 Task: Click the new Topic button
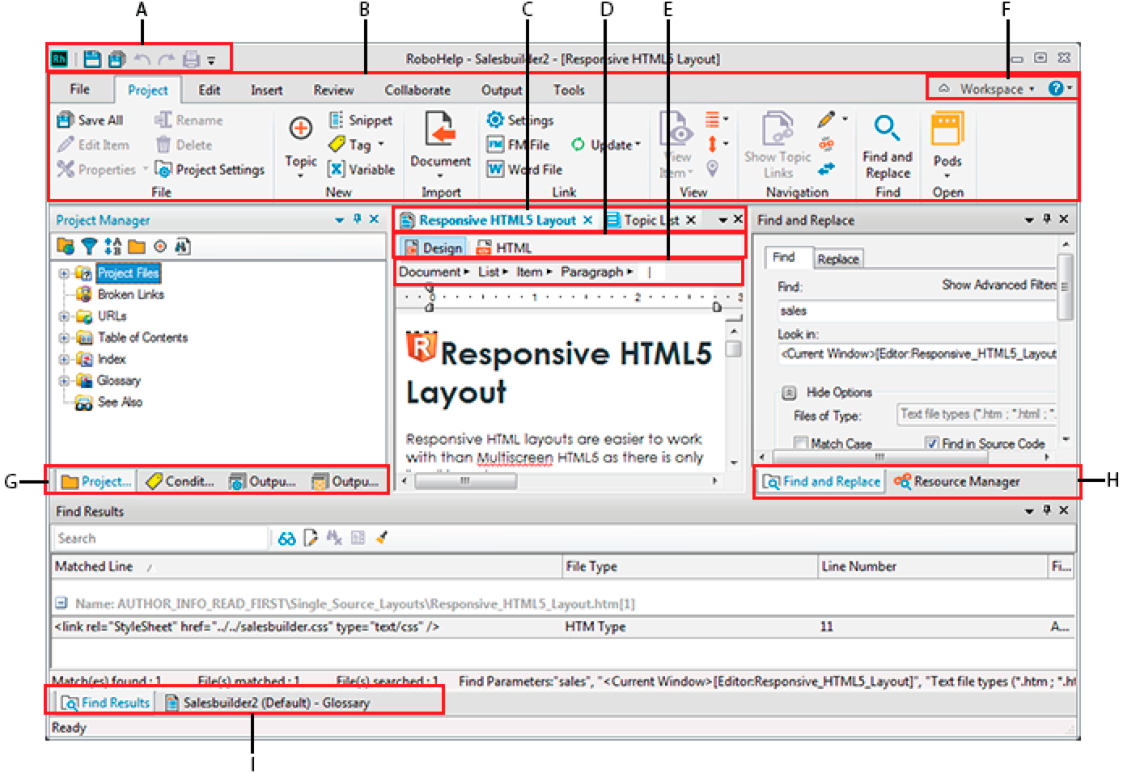coord(300,146)
